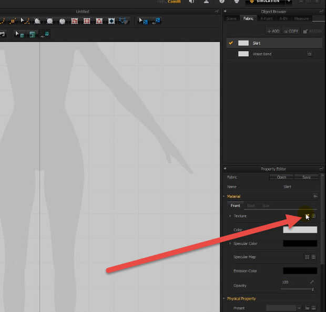Click the Add fabric button
The image size is (326, 312).
click(x=273, y=31)
